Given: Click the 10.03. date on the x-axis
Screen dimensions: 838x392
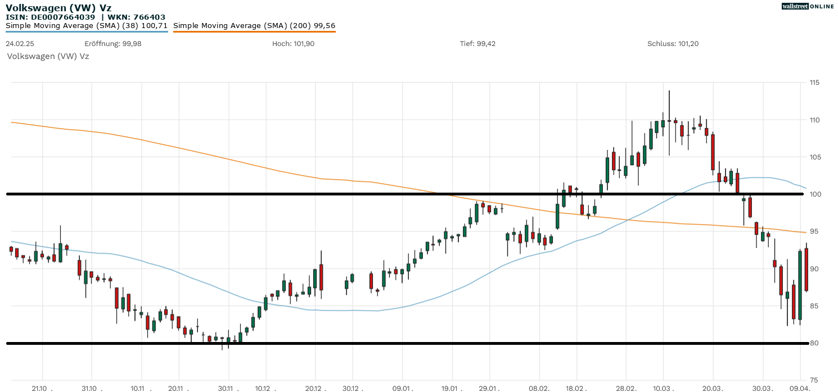Looking at the screenshot, I should pos(663,388).
